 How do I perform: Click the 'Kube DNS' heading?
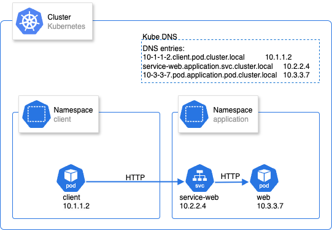[160, 37]
